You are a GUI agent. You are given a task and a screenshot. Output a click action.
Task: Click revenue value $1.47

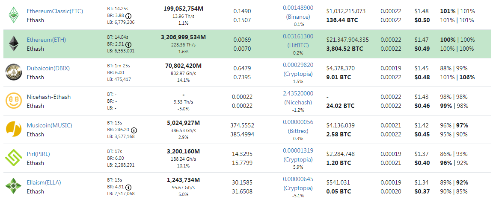pos(422,40)
